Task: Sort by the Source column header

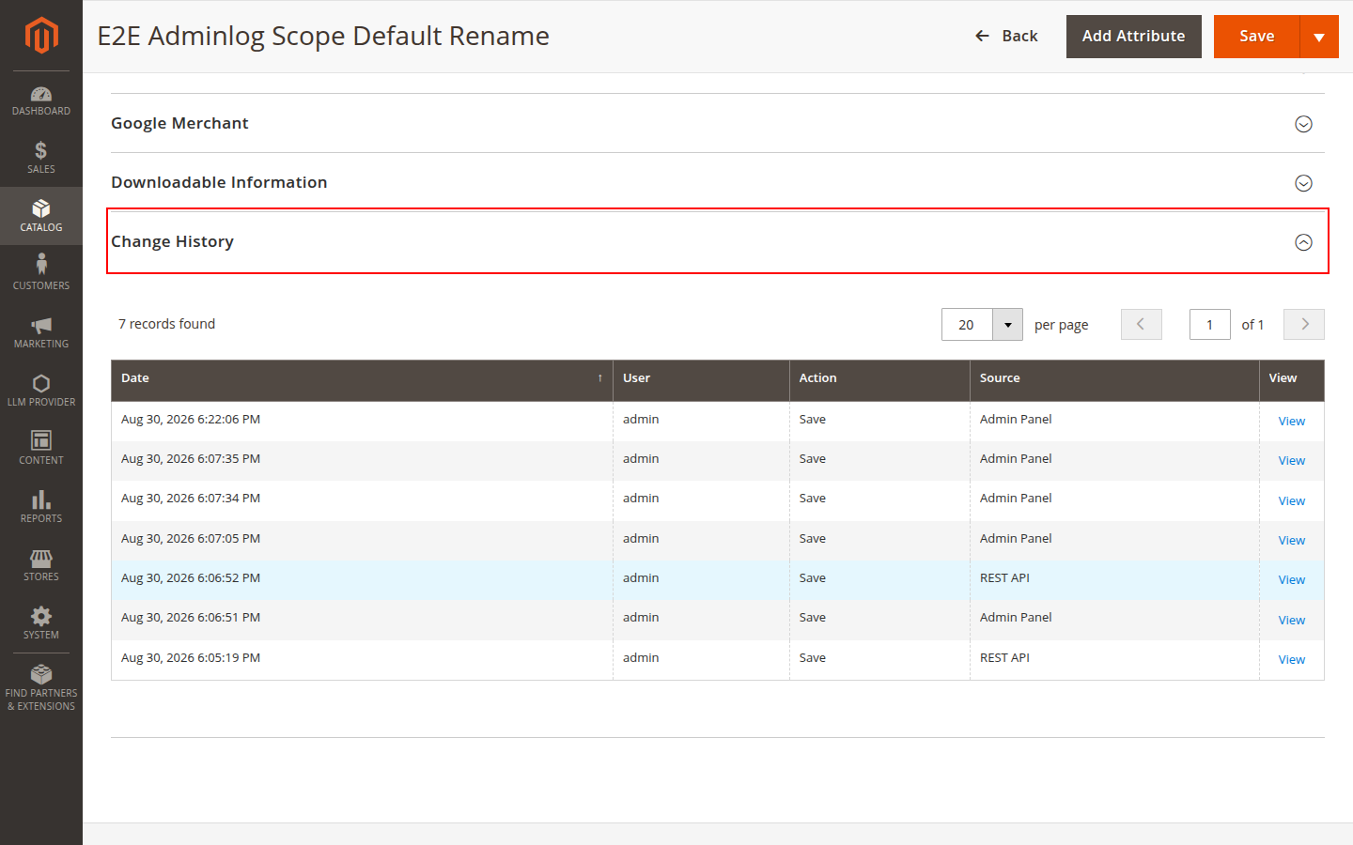Action: coord(1114,378)
